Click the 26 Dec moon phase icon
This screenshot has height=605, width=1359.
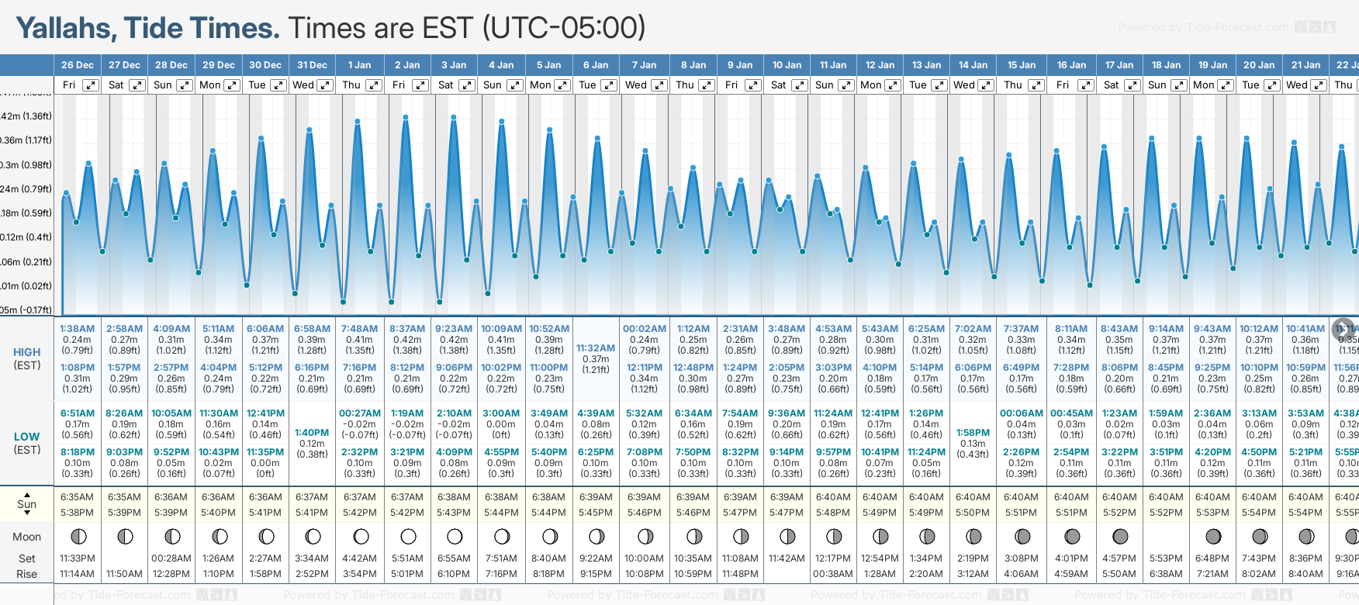pos(78,536)
